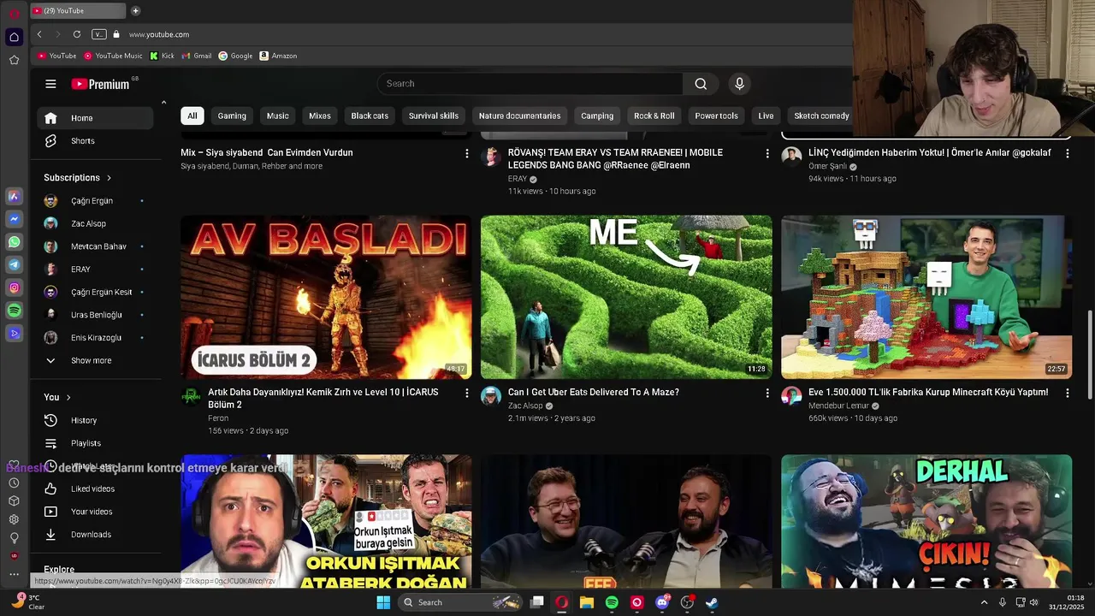Click the magnifier search button
The width and height of the screenshot is (1095, 616).
pyautogui.click(x=701, y=84)
